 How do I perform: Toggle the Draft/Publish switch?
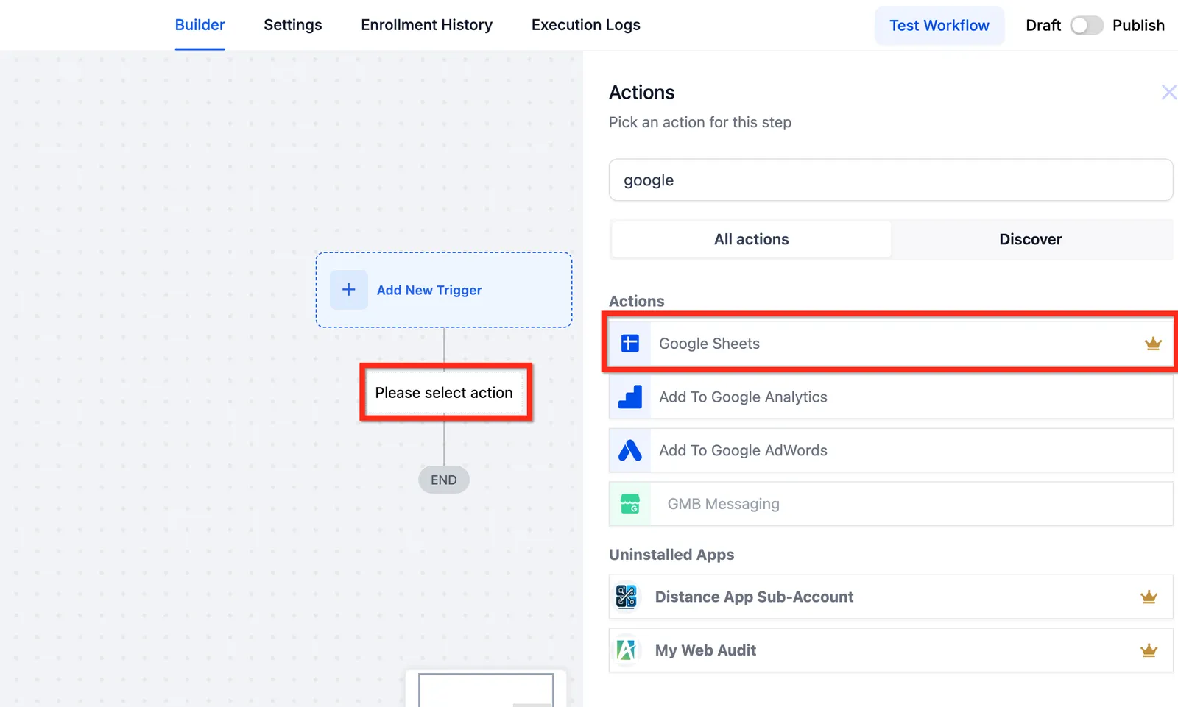point(1087,25)
